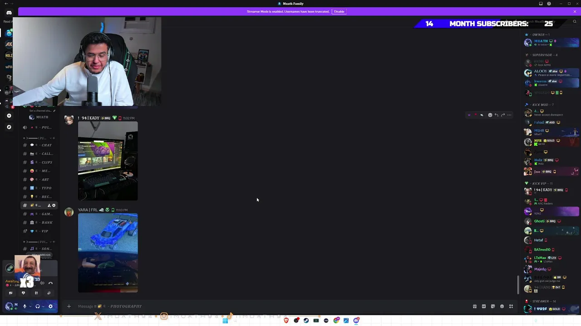
Task: Toggle microphone mute in user panel
Action: pyautogui.click(x=25, y=307)
